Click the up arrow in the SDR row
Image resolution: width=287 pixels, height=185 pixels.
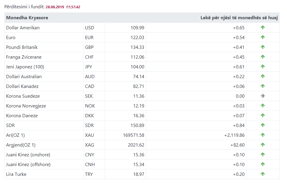click(x=263, y=125)
